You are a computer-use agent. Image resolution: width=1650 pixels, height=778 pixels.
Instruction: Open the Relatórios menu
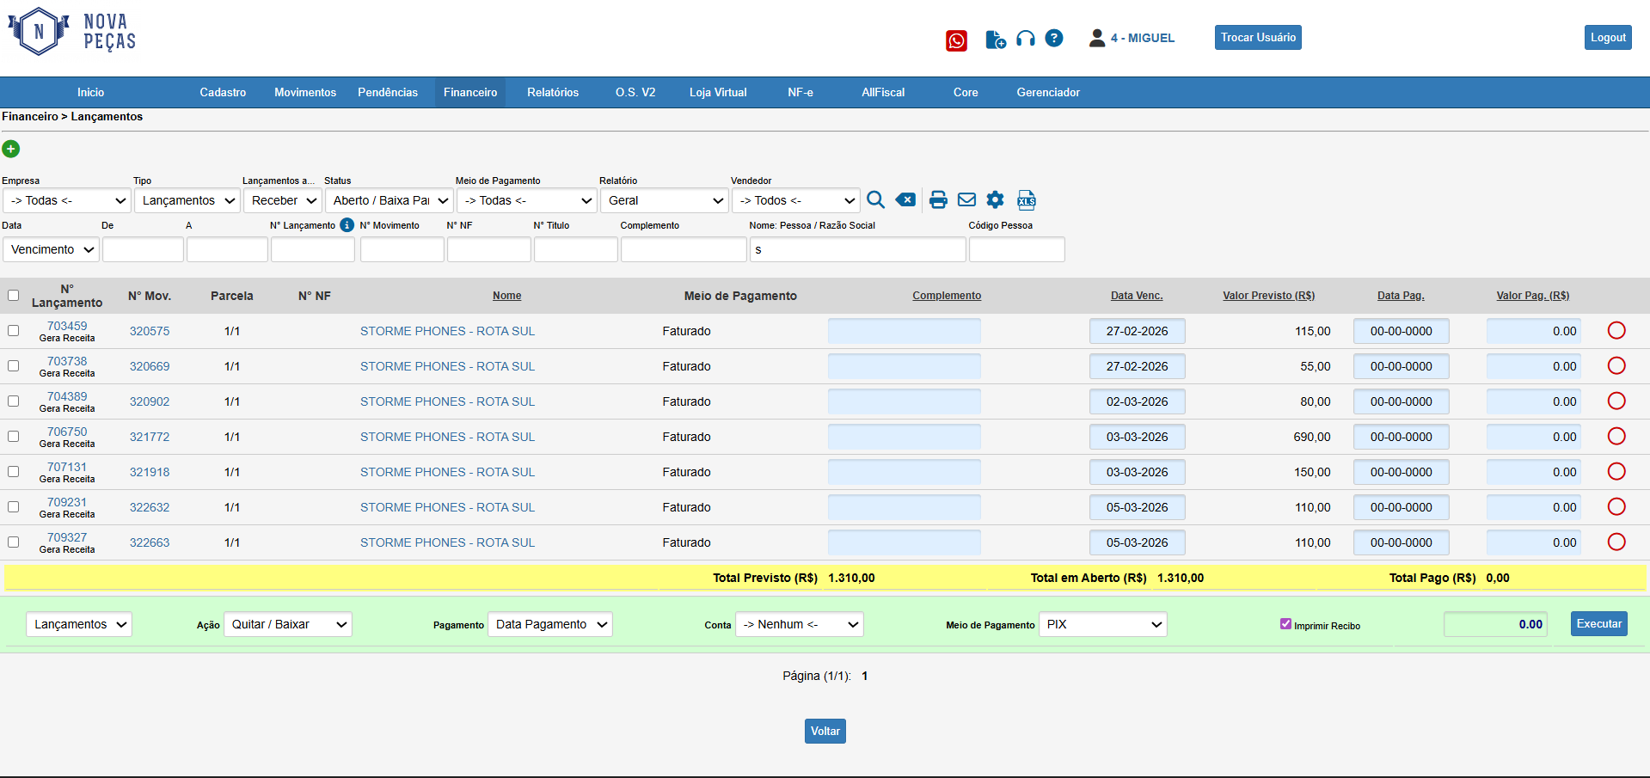pos(552,92)
